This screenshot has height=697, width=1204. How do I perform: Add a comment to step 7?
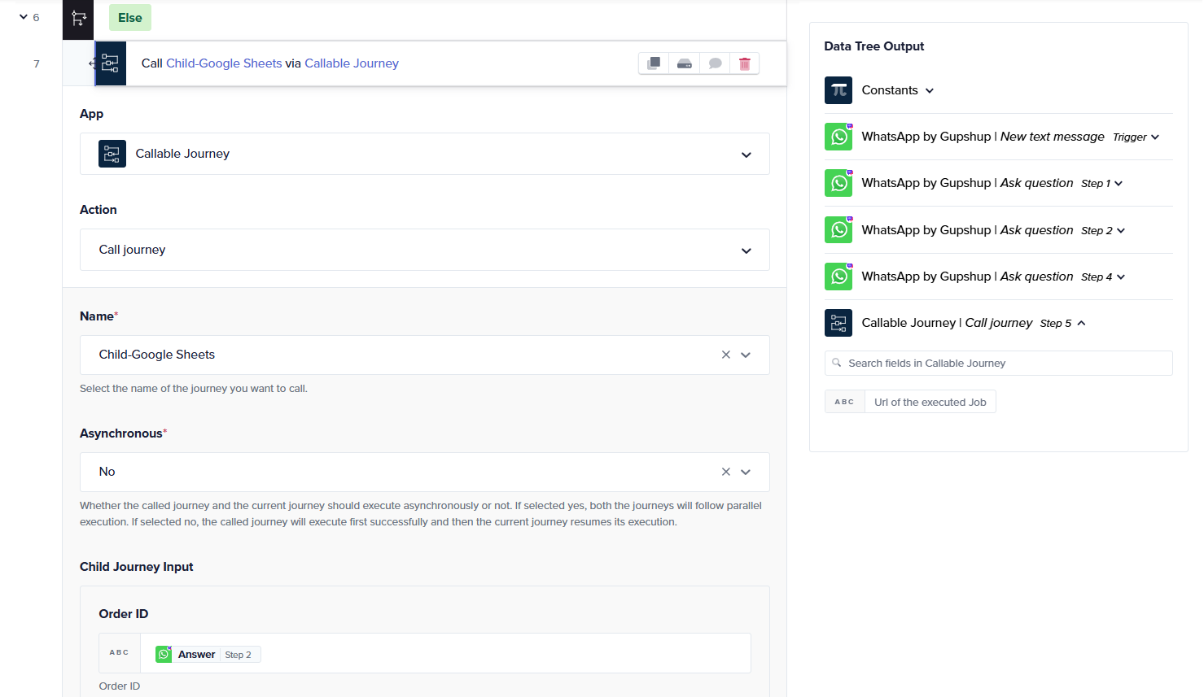coord(715,63)
